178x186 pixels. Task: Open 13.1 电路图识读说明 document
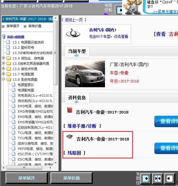point(28,42)
